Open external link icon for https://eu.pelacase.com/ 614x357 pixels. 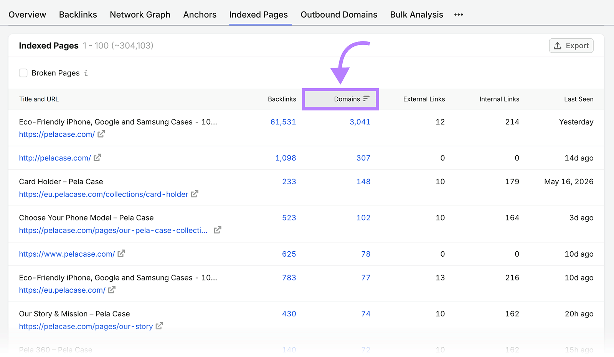112,290
